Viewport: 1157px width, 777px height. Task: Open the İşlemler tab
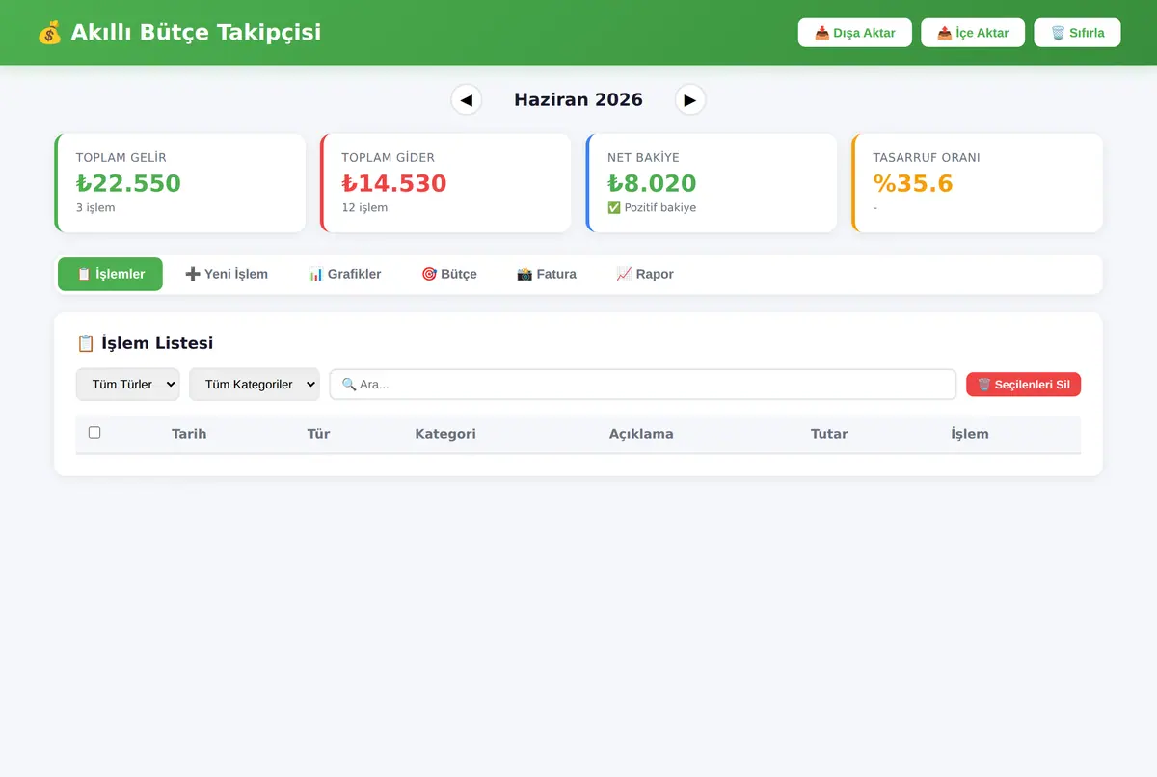coord(110,274)
